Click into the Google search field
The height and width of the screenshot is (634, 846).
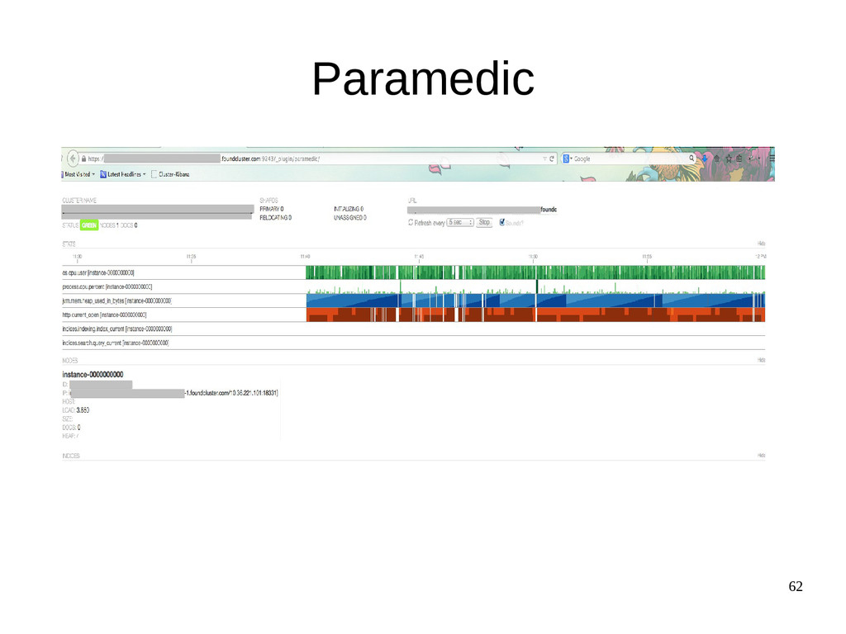click(x=629, y=159)
